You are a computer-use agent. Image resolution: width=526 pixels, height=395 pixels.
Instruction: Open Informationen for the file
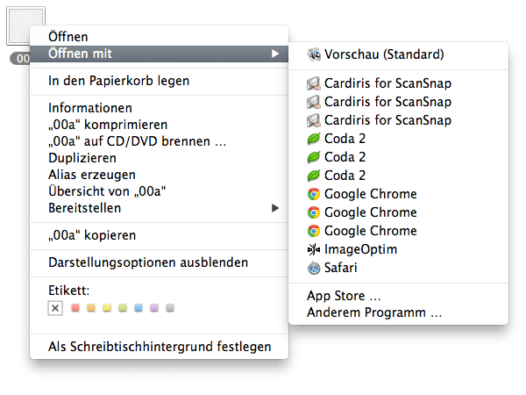(159, 108)
